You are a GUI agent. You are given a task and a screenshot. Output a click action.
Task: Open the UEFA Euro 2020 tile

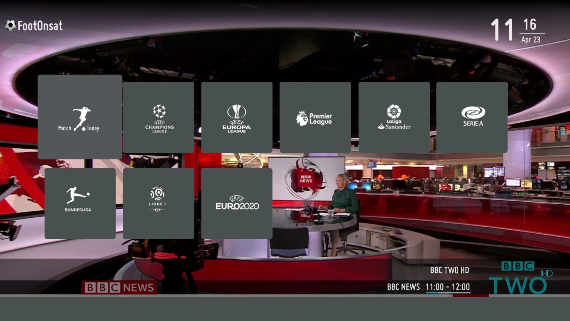tap(237, 204)
